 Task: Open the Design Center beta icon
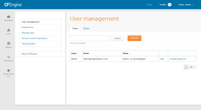point(9,70)
